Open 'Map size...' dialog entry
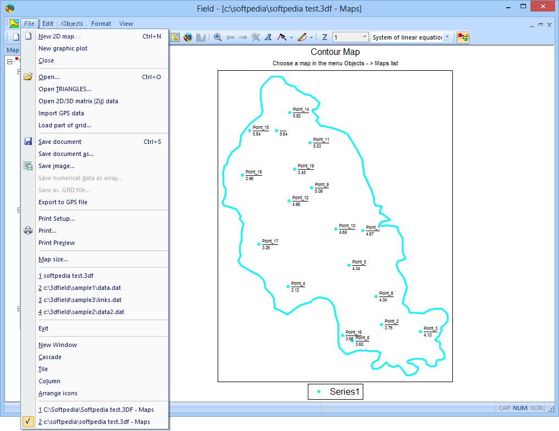Viewport: 559px width, 431px height. (94, 259)
